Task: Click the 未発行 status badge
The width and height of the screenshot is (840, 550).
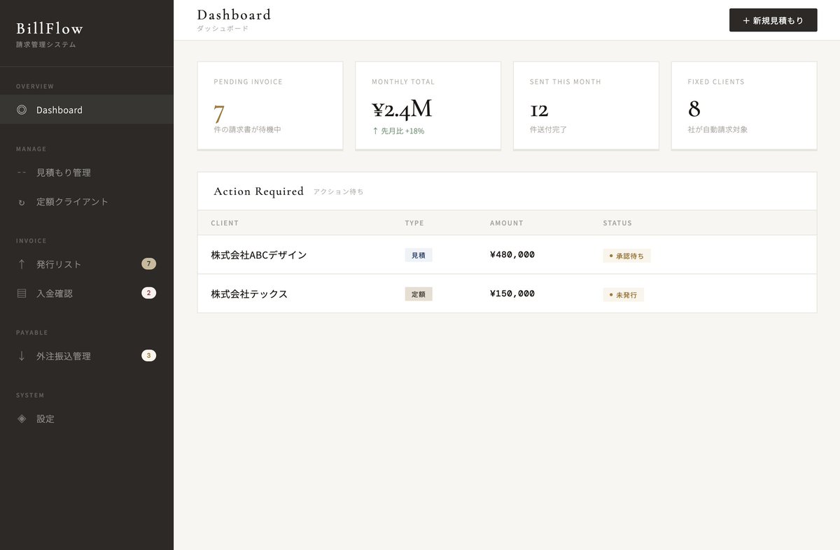Action: coord(623,295)
